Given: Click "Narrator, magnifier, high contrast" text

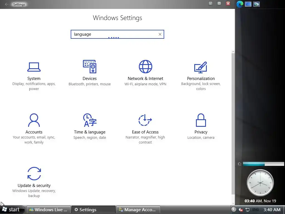Looking at the screenshot, I should coord(145,140).
